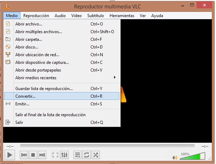
Task: Click the playback seek bar
Action: tap(107, 146)
